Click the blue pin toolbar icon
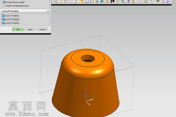 pyautogui.click(x=97, y=2)
